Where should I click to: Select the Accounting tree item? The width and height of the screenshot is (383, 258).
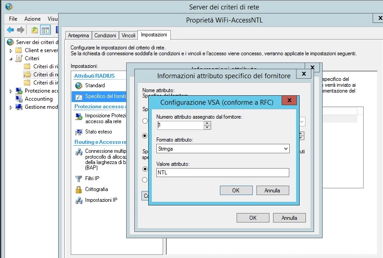pyautogui.click(x=39, y=99)
